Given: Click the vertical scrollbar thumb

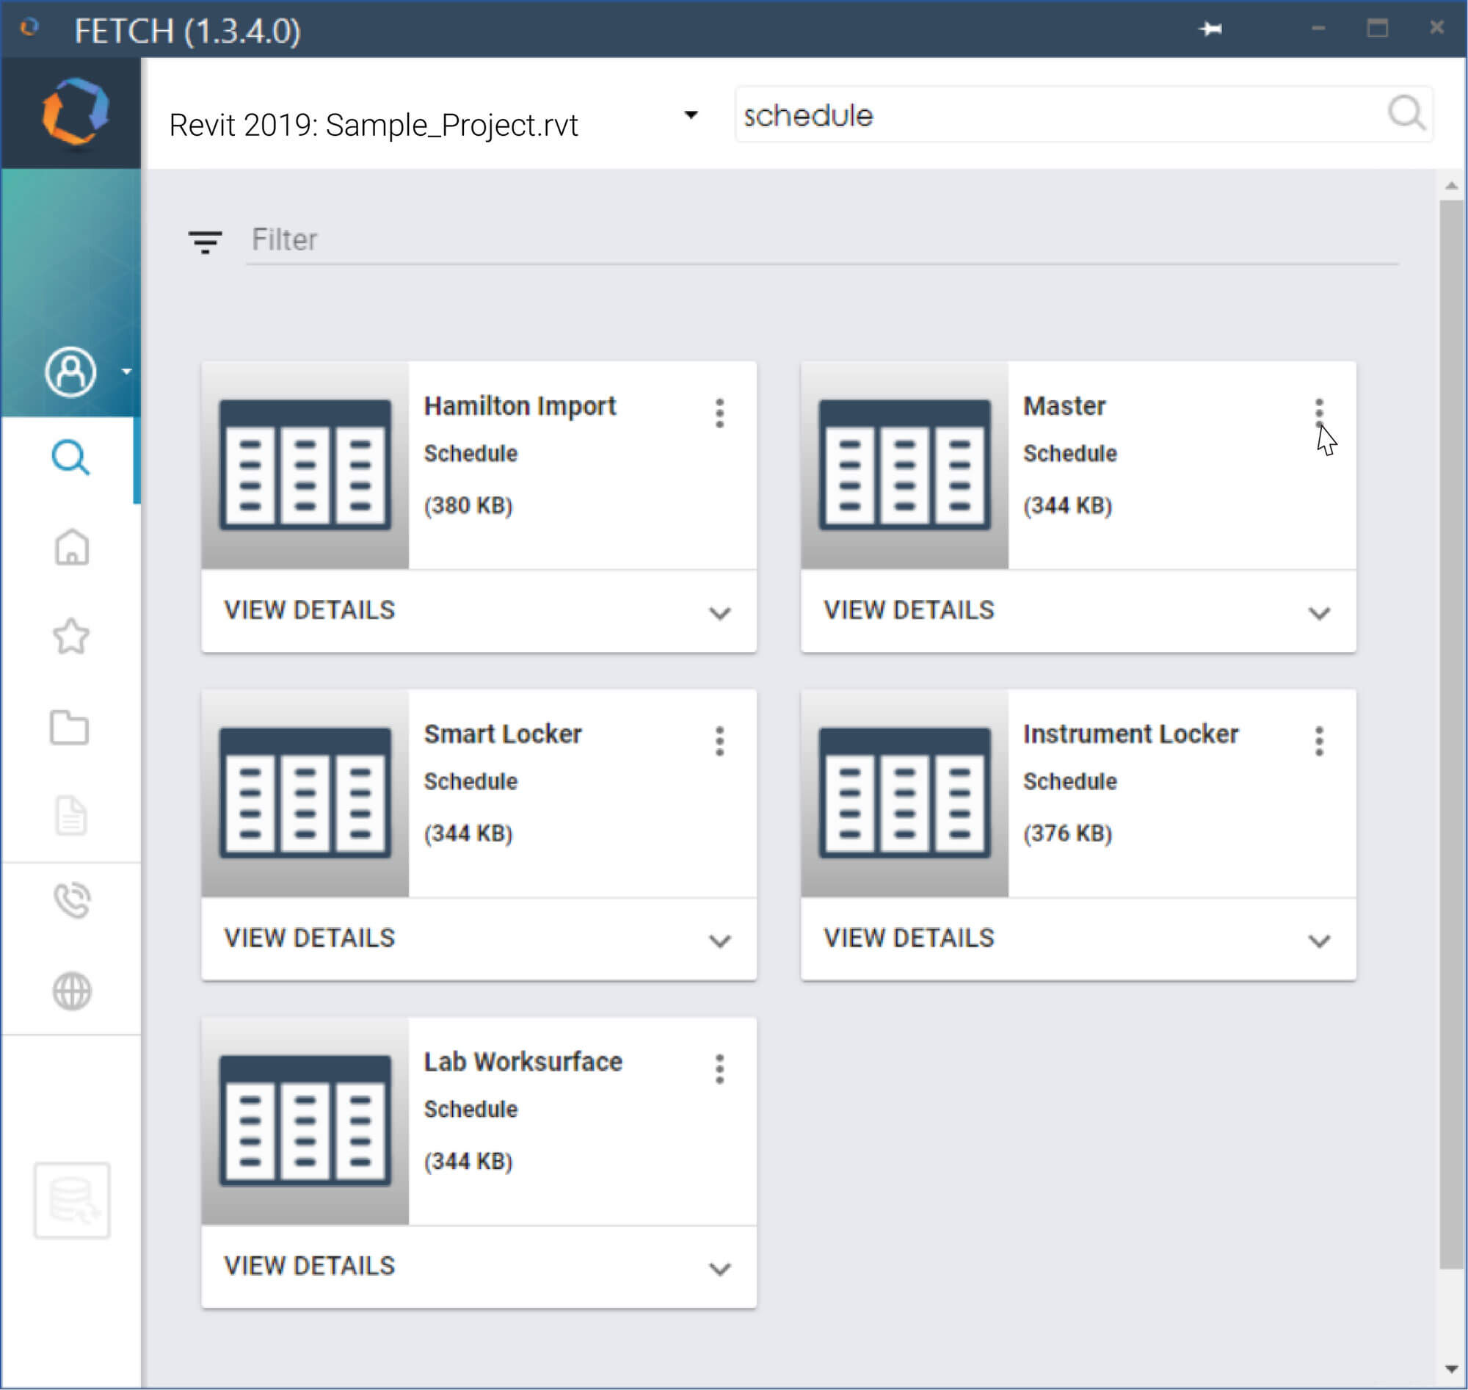Looking at the screenshot, I should 1452,734.
